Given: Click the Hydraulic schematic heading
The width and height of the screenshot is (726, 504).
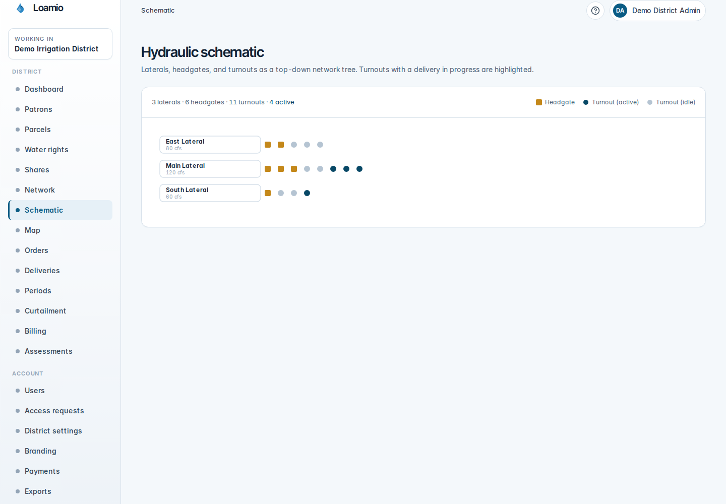Looking at the screenshot, I should click(x=202, y=52).
